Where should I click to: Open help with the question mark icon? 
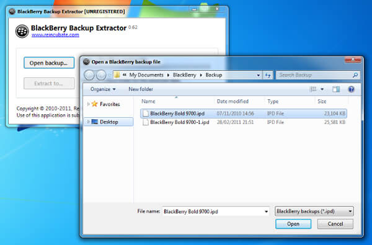[x=352, y=89]
